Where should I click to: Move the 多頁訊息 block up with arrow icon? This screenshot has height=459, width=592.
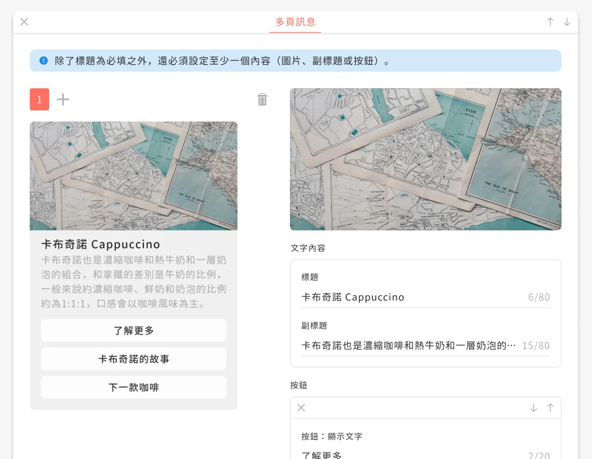[x=550, y=22]
